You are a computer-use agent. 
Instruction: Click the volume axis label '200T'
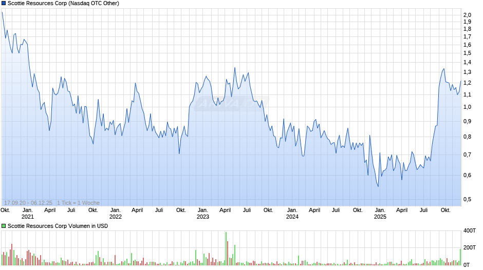click(x=470, y=247)
